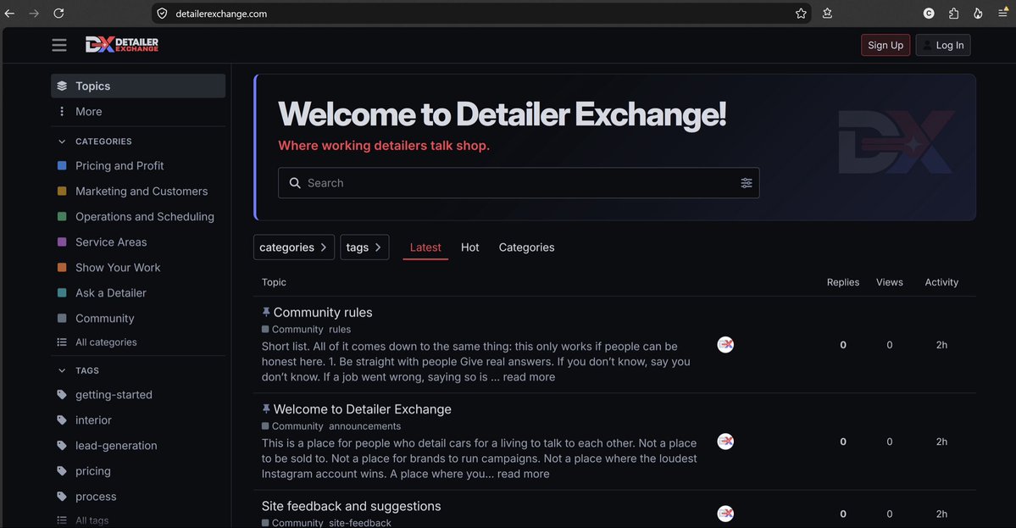Viewport: 1016px width, 528px height.
Task: Click the All categories list icon
Action: click(x=62, y=342)
